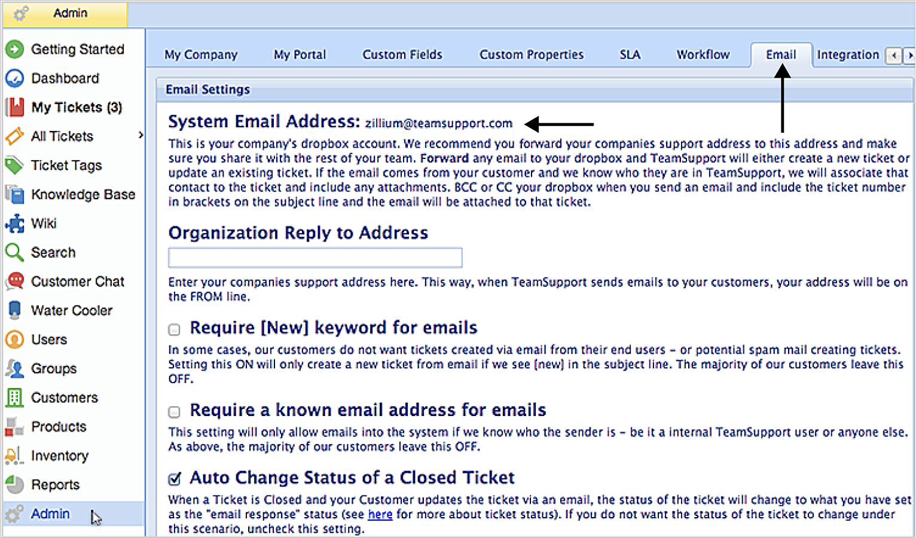Enable Require [New] keyword for emails checkbox
This screenshot has height=538, width=916.
tap(174, 329)
